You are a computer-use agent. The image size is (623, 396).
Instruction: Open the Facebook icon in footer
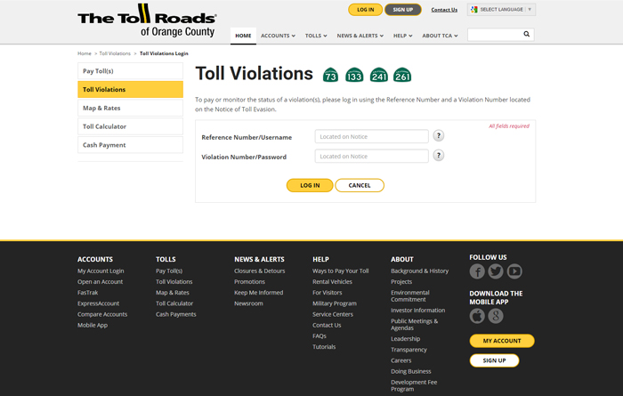coord(477,271)
